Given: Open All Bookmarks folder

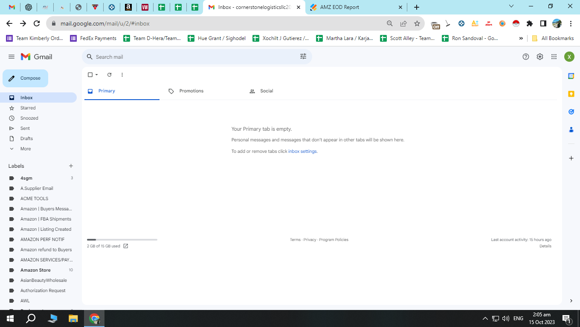Looking at the screenshot, I should 553,38.
